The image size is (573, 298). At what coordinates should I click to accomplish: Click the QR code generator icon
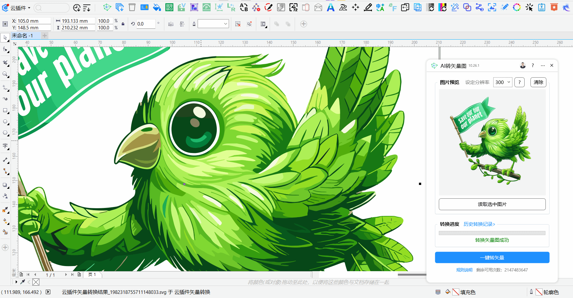(169, 7)
